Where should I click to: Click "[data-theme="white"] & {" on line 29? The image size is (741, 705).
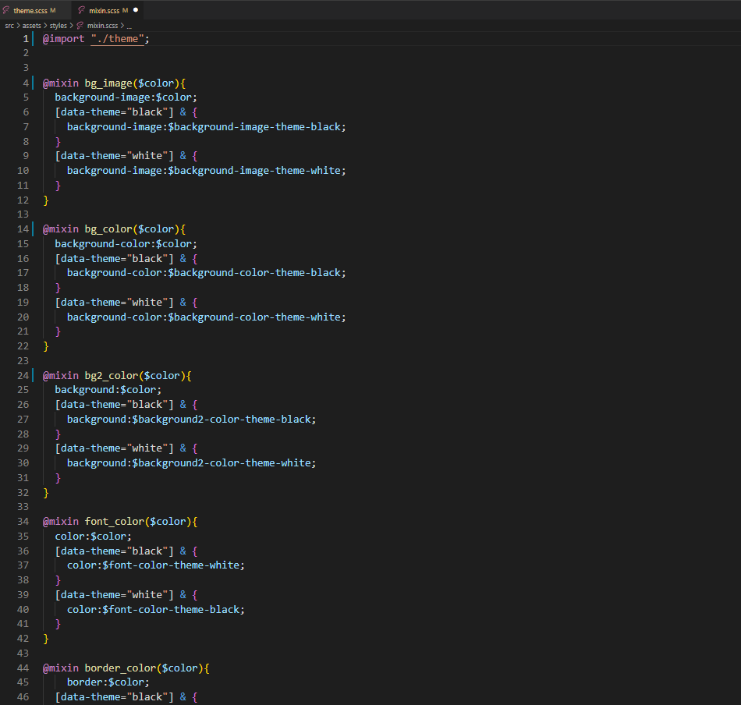[126, 448]
